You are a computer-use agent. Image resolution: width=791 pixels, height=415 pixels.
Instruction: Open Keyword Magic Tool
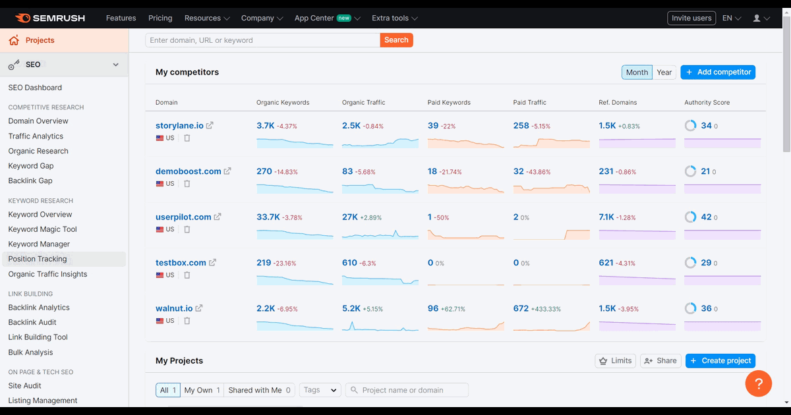coord(42,229)
